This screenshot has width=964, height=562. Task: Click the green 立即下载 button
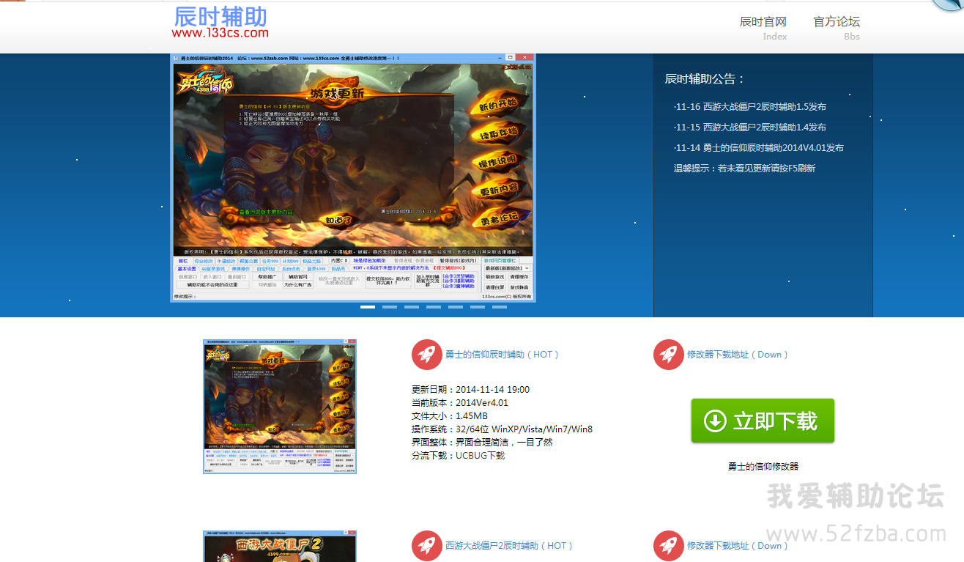763,421
